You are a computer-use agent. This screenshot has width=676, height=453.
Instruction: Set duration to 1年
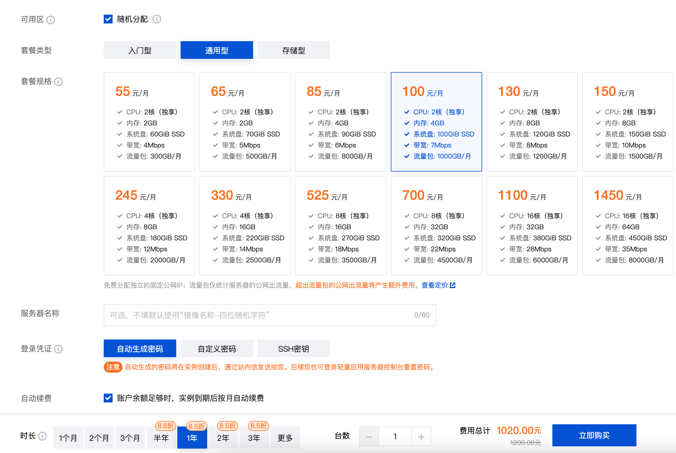(x=192, y=438)
